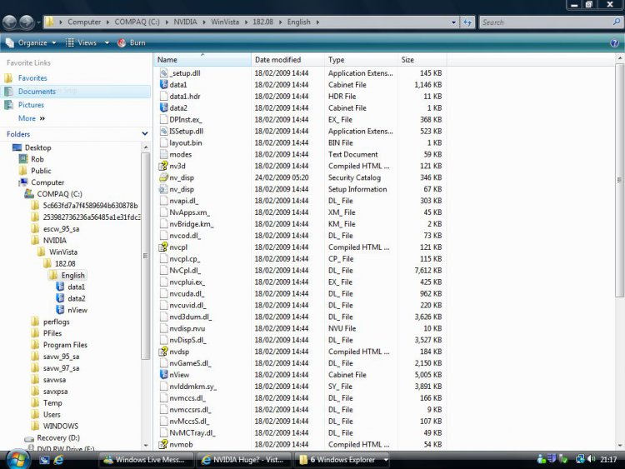Click file list vertical scrollbar
The height and width of the screenshot is (469, 625).
619,179
